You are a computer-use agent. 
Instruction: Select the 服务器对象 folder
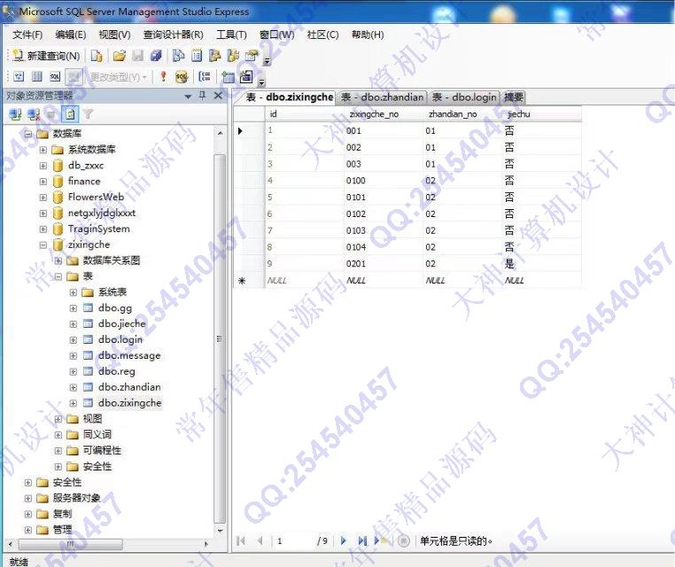77,498
